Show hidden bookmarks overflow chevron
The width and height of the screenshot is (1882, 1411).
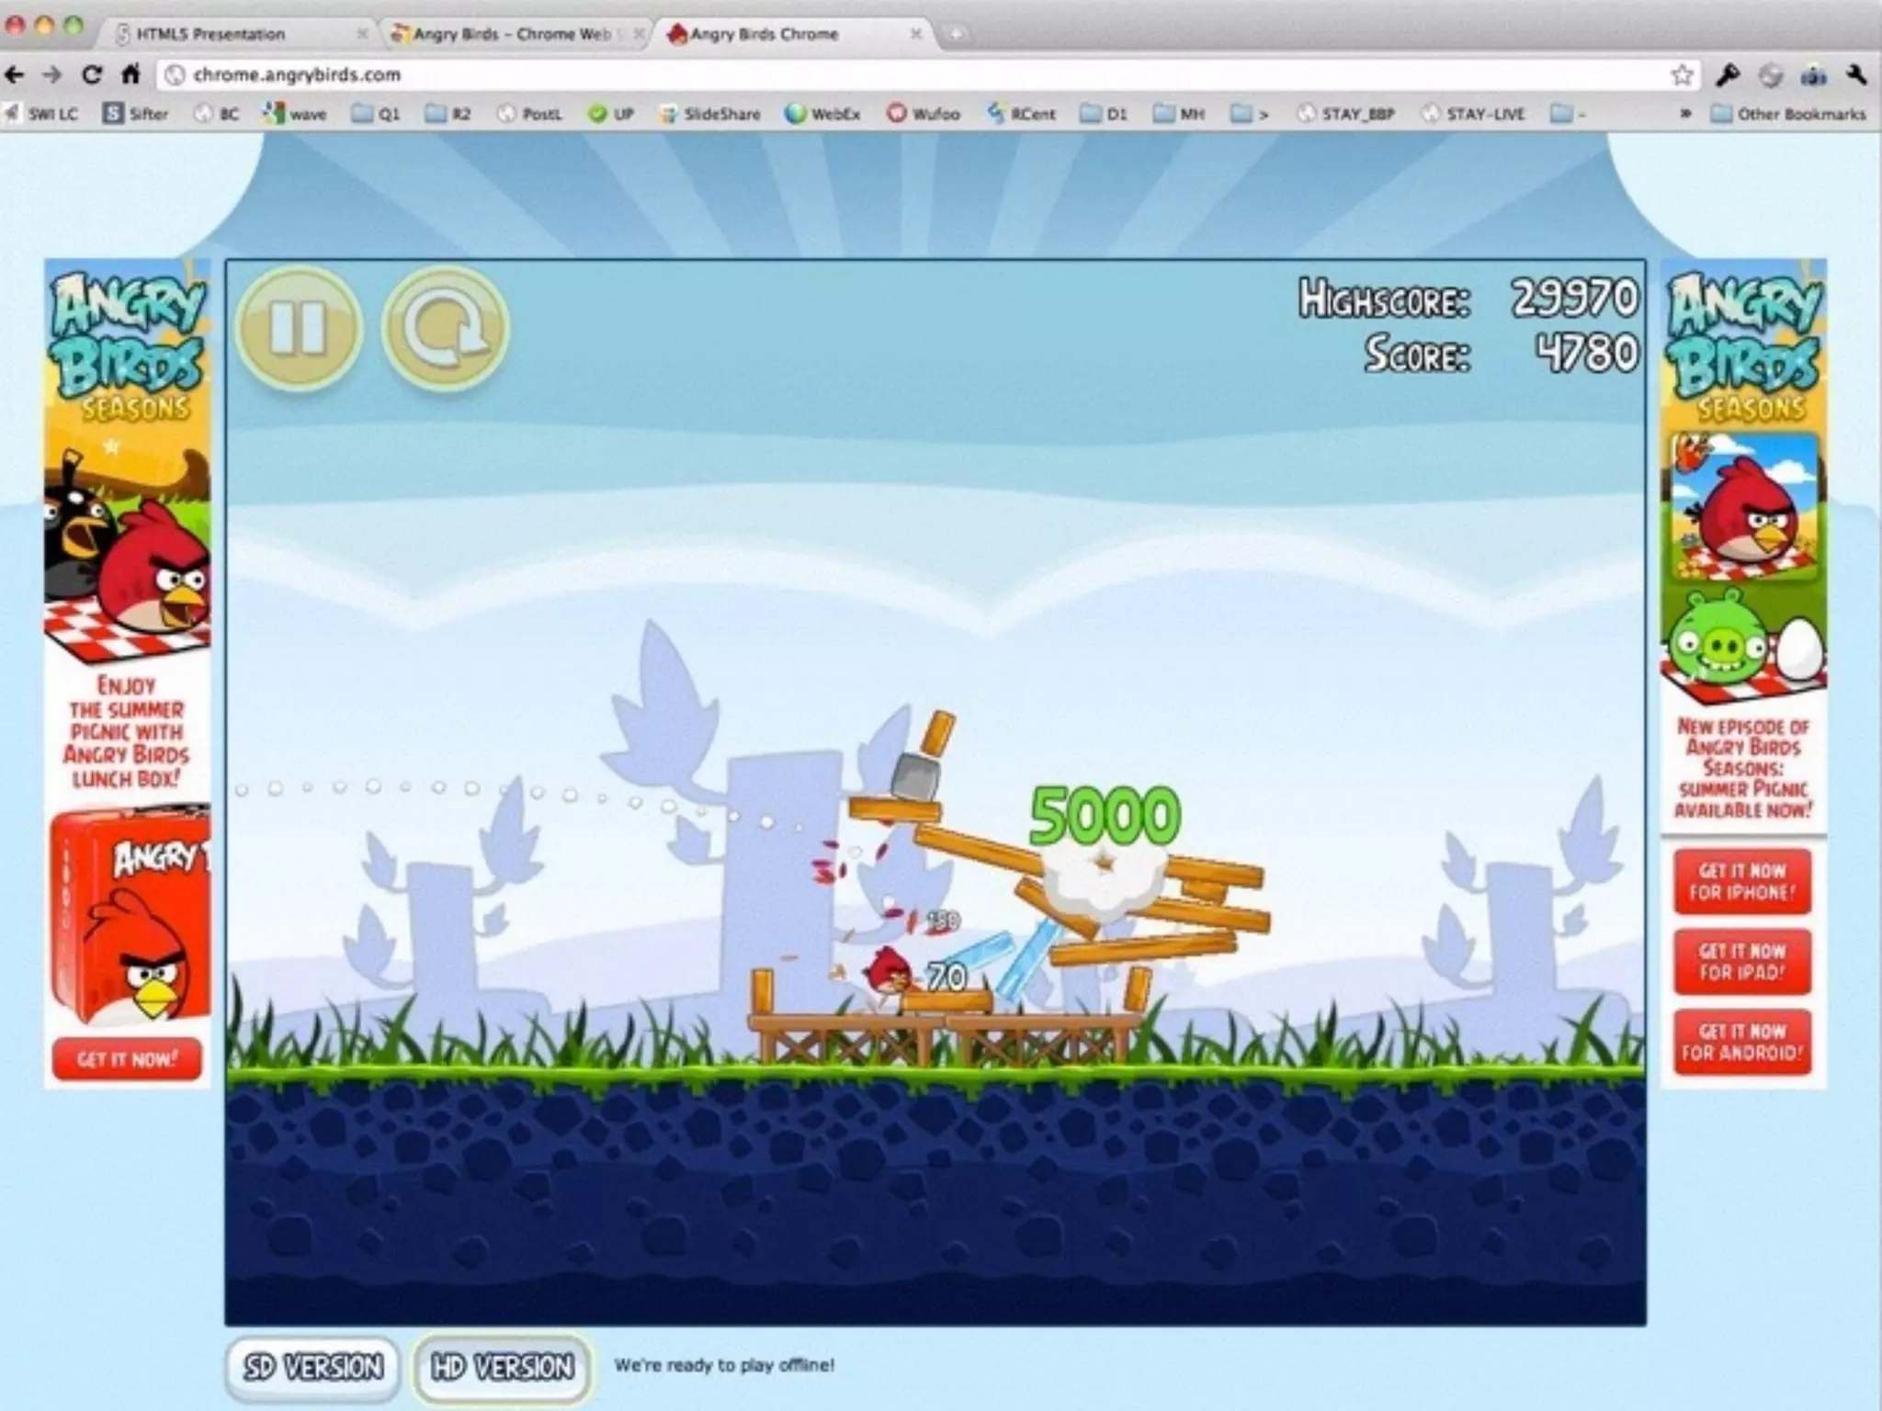coord(1685,114)
